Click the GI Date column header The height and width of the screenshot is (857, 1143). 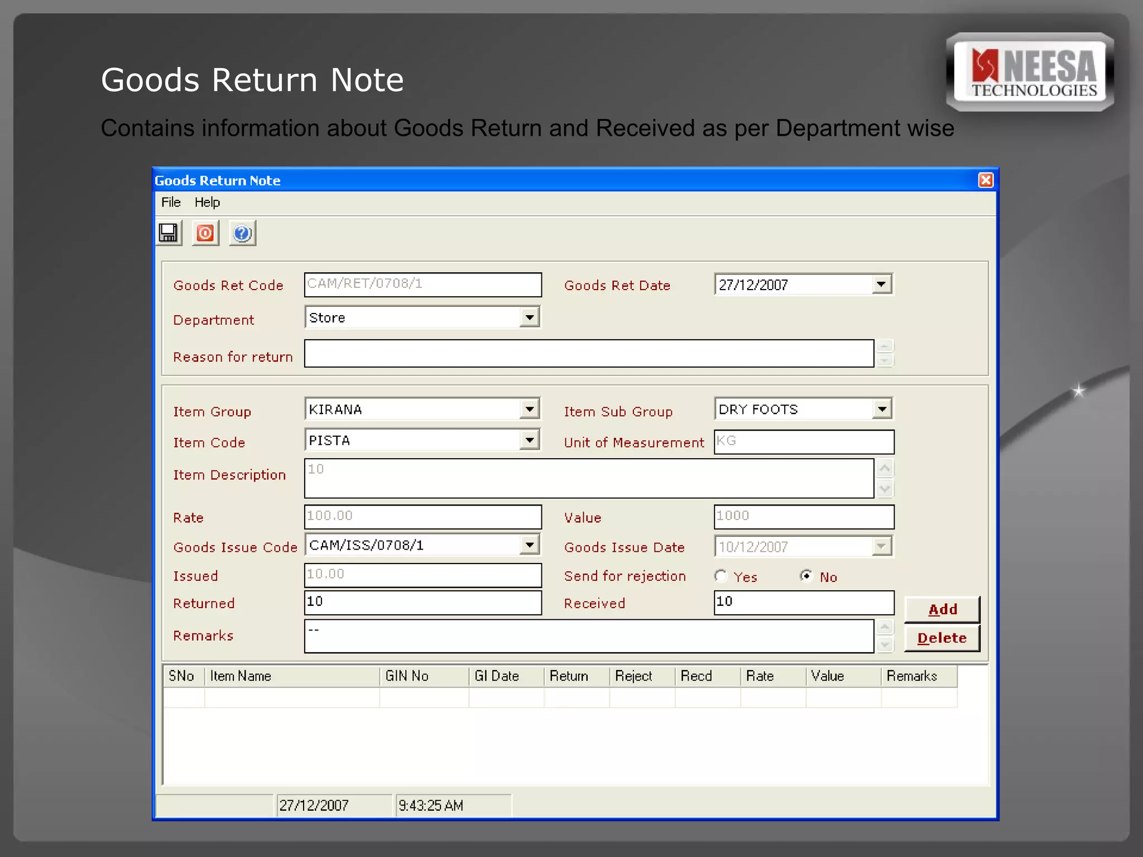[x=506, y=676]
